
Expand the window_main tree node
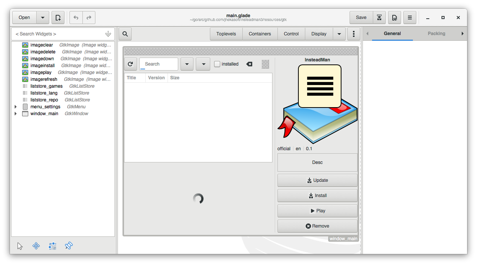pyautogui.click(x=16, y=114)
